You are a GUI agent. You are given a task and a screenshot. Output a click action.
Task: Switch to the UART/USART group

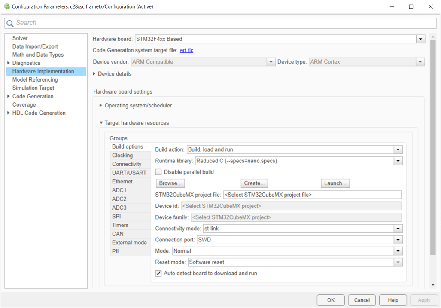click(129, 173)
